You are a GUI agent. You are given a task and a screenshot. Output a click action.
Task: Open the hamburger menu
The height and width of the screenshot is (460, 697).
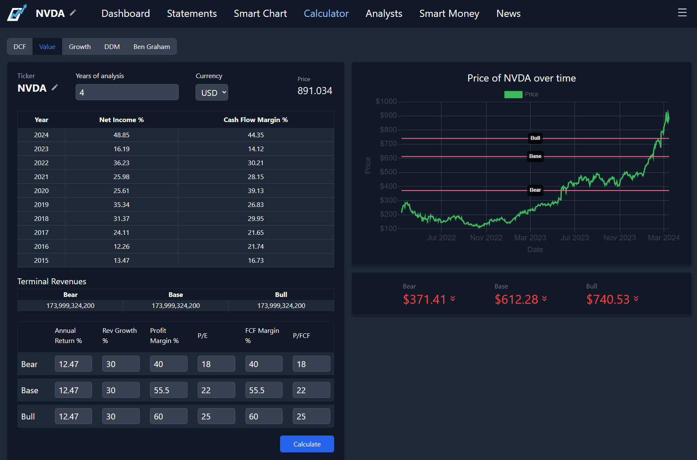tap(682, 13)
